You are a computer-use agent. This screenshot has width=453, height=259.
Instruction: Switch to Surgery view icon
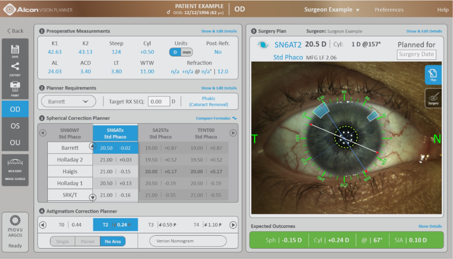[433, 98]
